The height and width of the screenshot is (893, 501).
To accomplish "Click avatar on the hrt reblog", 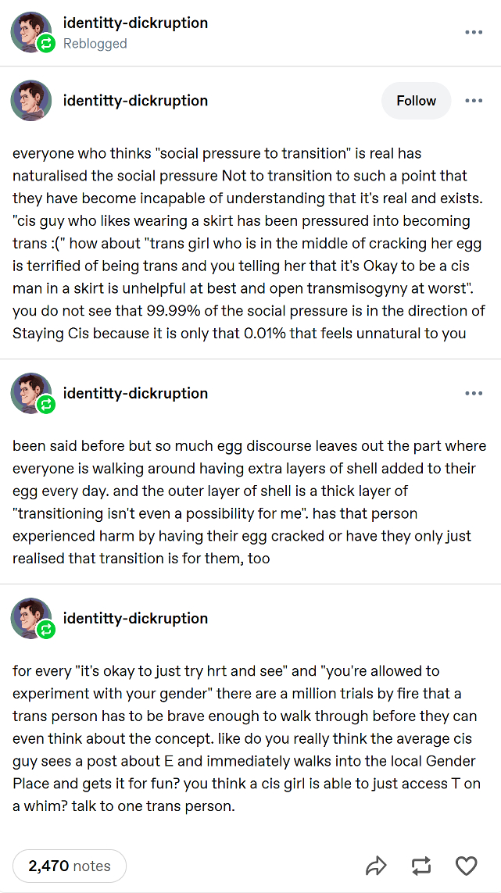I will [31, 618].
